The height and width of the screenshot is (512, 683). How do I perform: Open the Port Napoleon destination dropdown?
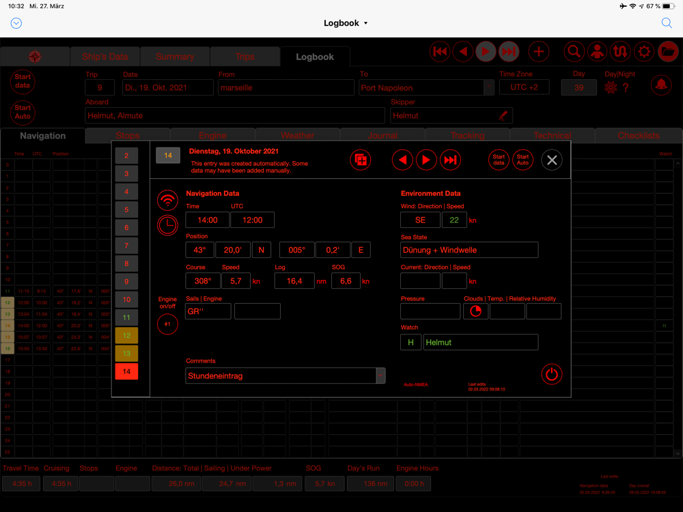[488, 87]
